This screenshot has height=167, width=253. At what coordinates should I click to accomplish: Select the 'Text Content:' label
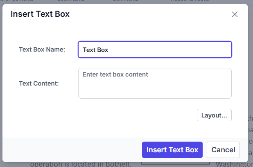pyautogui.click(x=39, y=83)
